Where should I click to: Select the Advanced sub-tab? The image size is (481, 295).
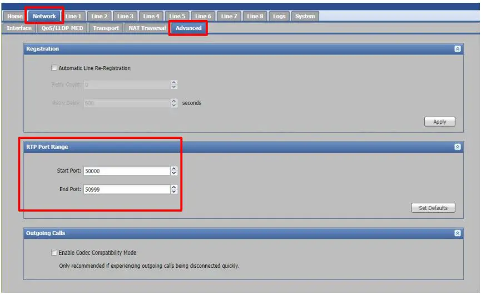pyautogui.click(x=189, y=28)
